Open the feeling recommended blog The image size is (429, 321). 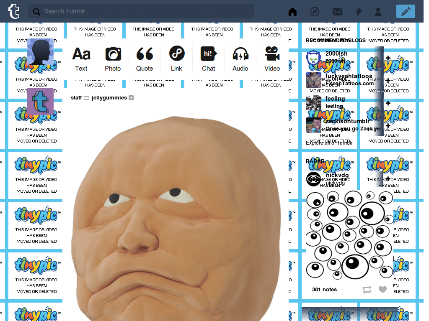[x=335, y=99]
